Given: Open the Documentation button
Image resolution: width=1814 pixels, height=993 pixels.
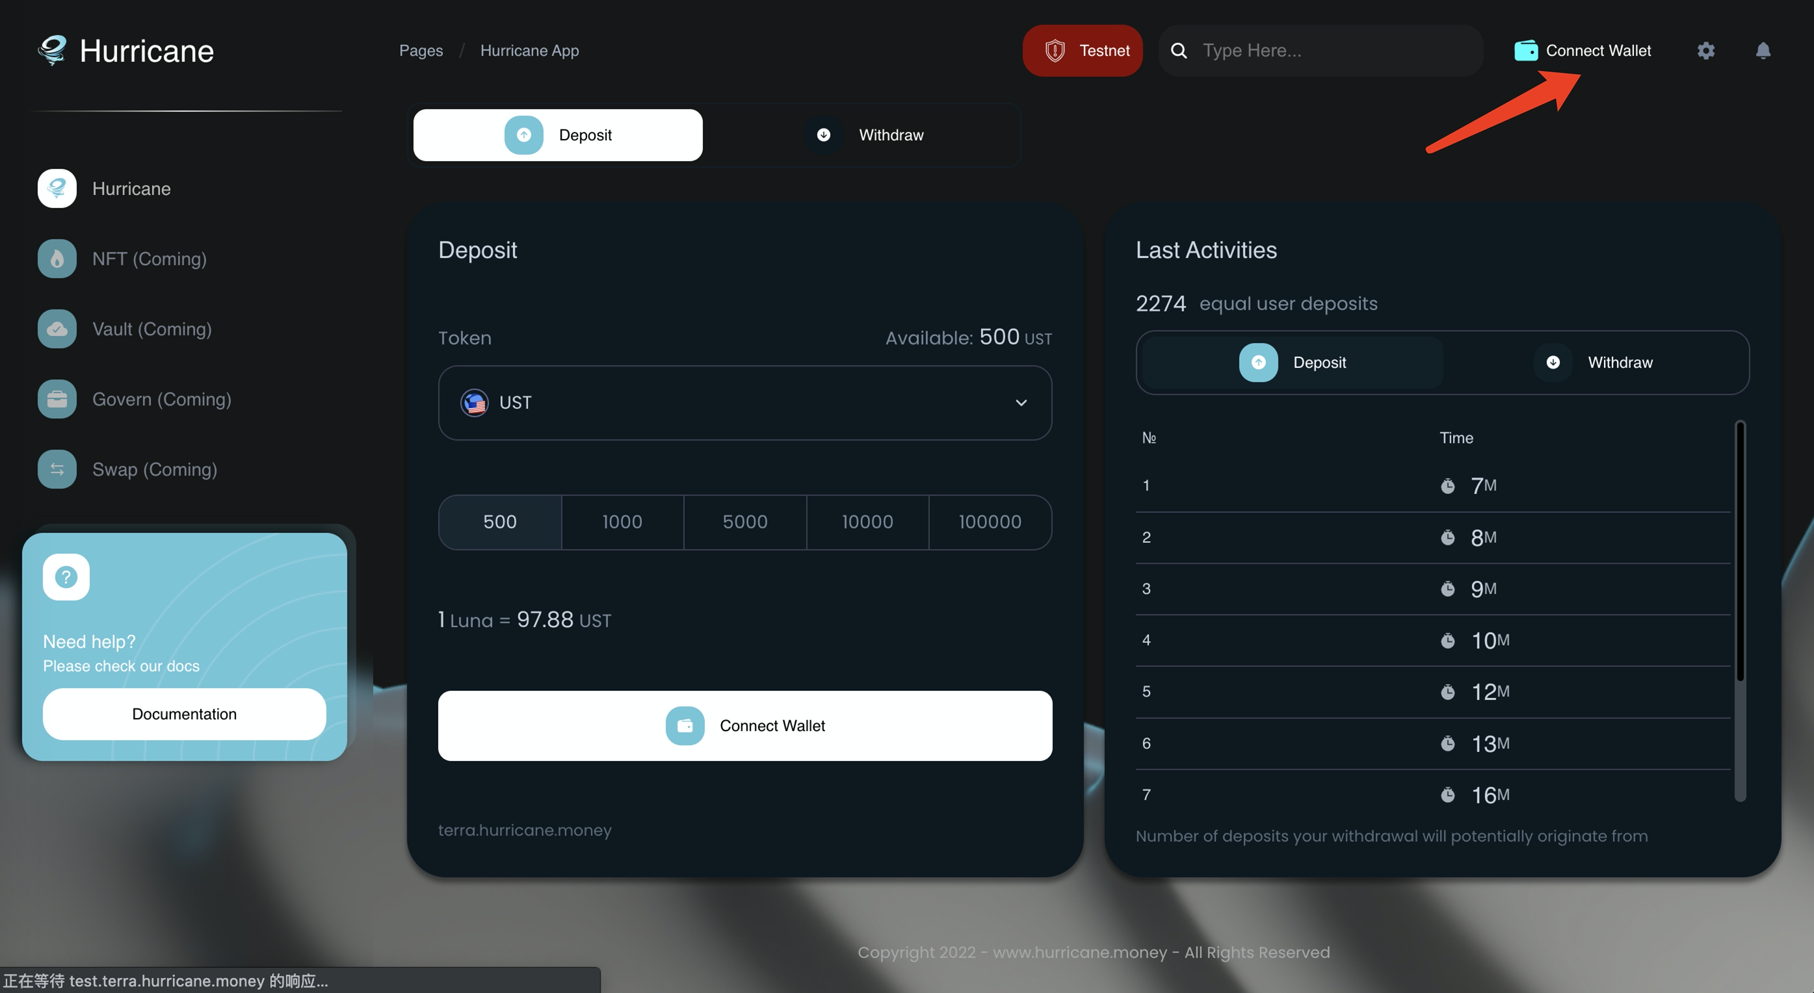Looking at the screenshot, I should pos(184,714).
